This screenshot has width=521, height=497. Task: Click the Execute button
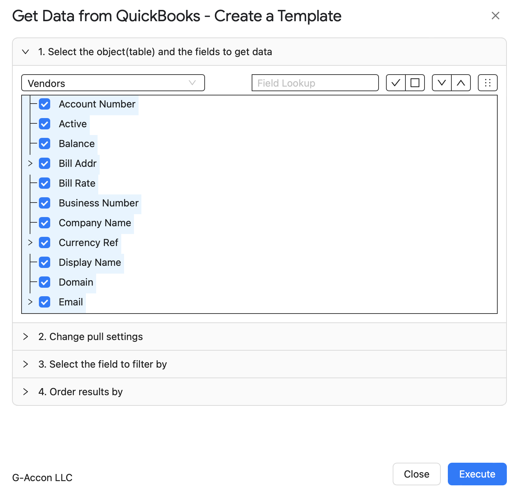477,474
